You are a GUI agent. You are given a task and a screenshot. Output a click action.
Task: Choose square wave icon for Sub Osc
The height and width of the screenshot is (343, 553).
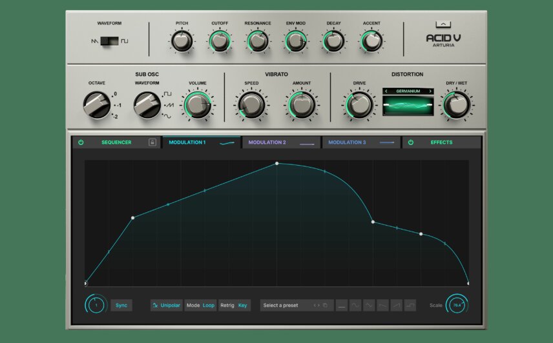(167, 94)
